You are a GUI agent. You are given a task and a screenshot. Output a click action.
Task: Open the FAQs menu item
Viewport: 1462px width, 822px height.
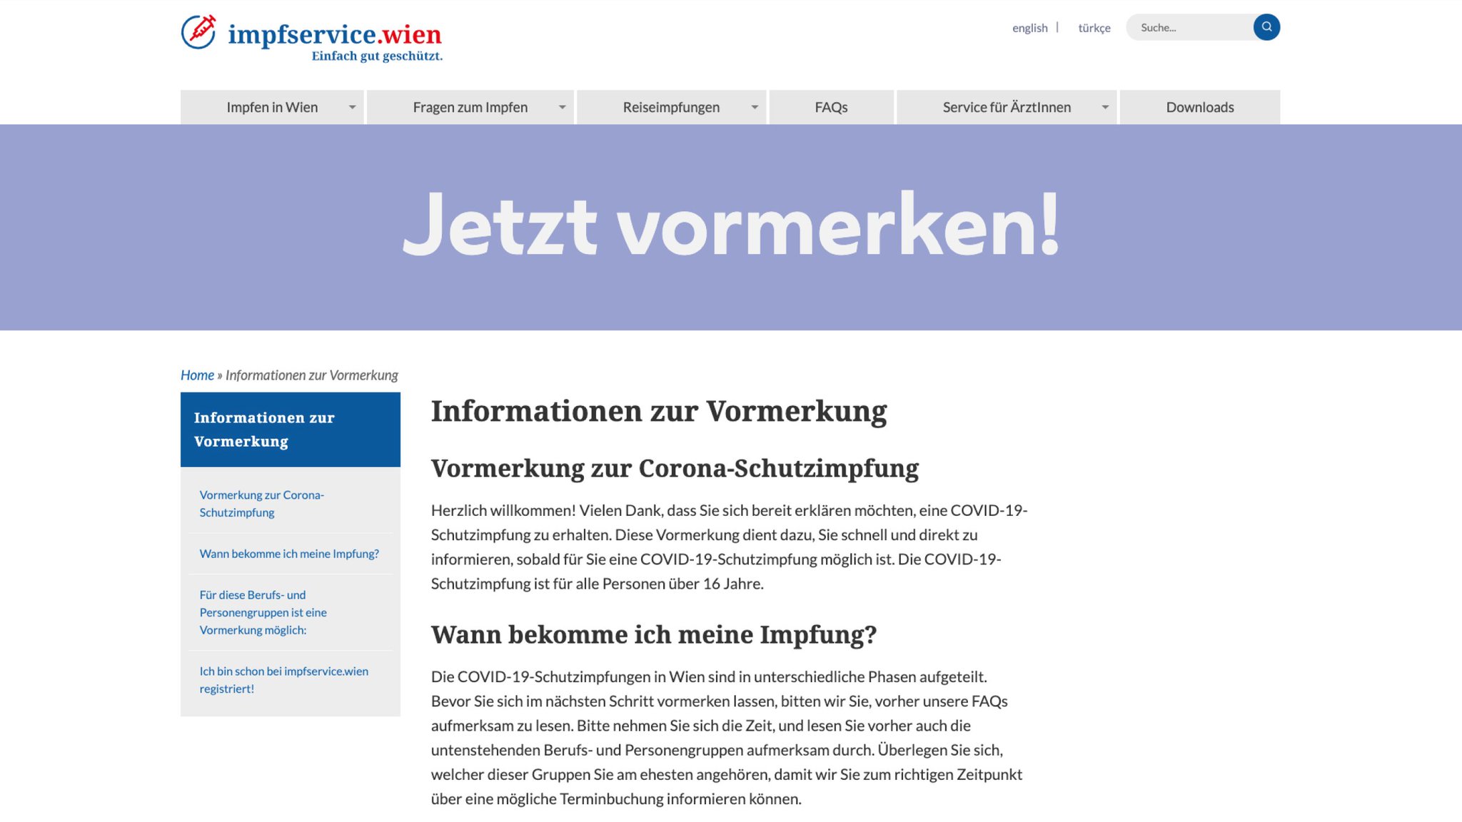(831, 108)
